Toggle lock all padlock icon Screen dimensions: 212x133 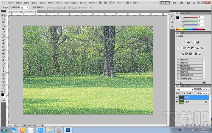coord(190,93)
